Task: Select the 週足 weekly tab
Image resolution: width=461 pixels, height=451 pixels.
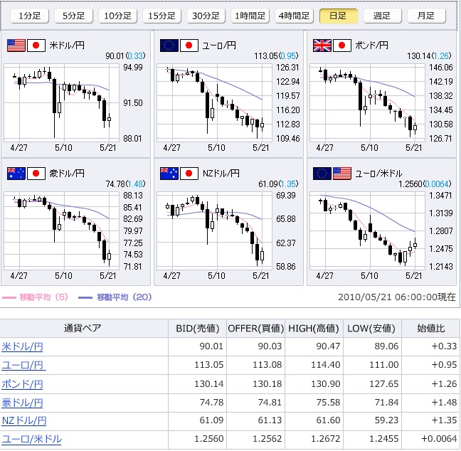Action: [x=382, y=16]
